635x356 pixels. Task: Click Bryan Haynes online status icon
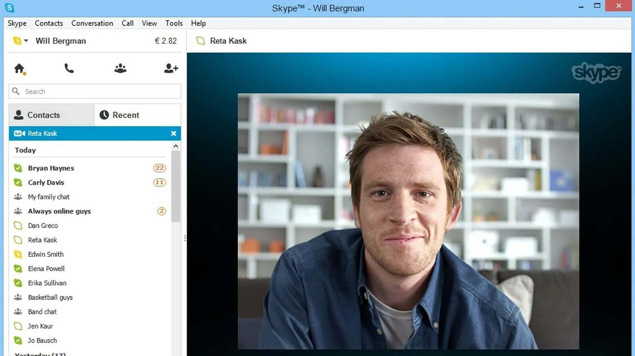18,168
